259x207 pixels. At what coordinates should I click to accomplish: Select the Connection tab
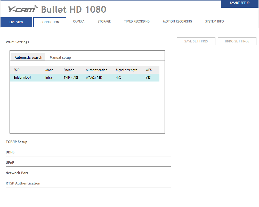point(50,22)
